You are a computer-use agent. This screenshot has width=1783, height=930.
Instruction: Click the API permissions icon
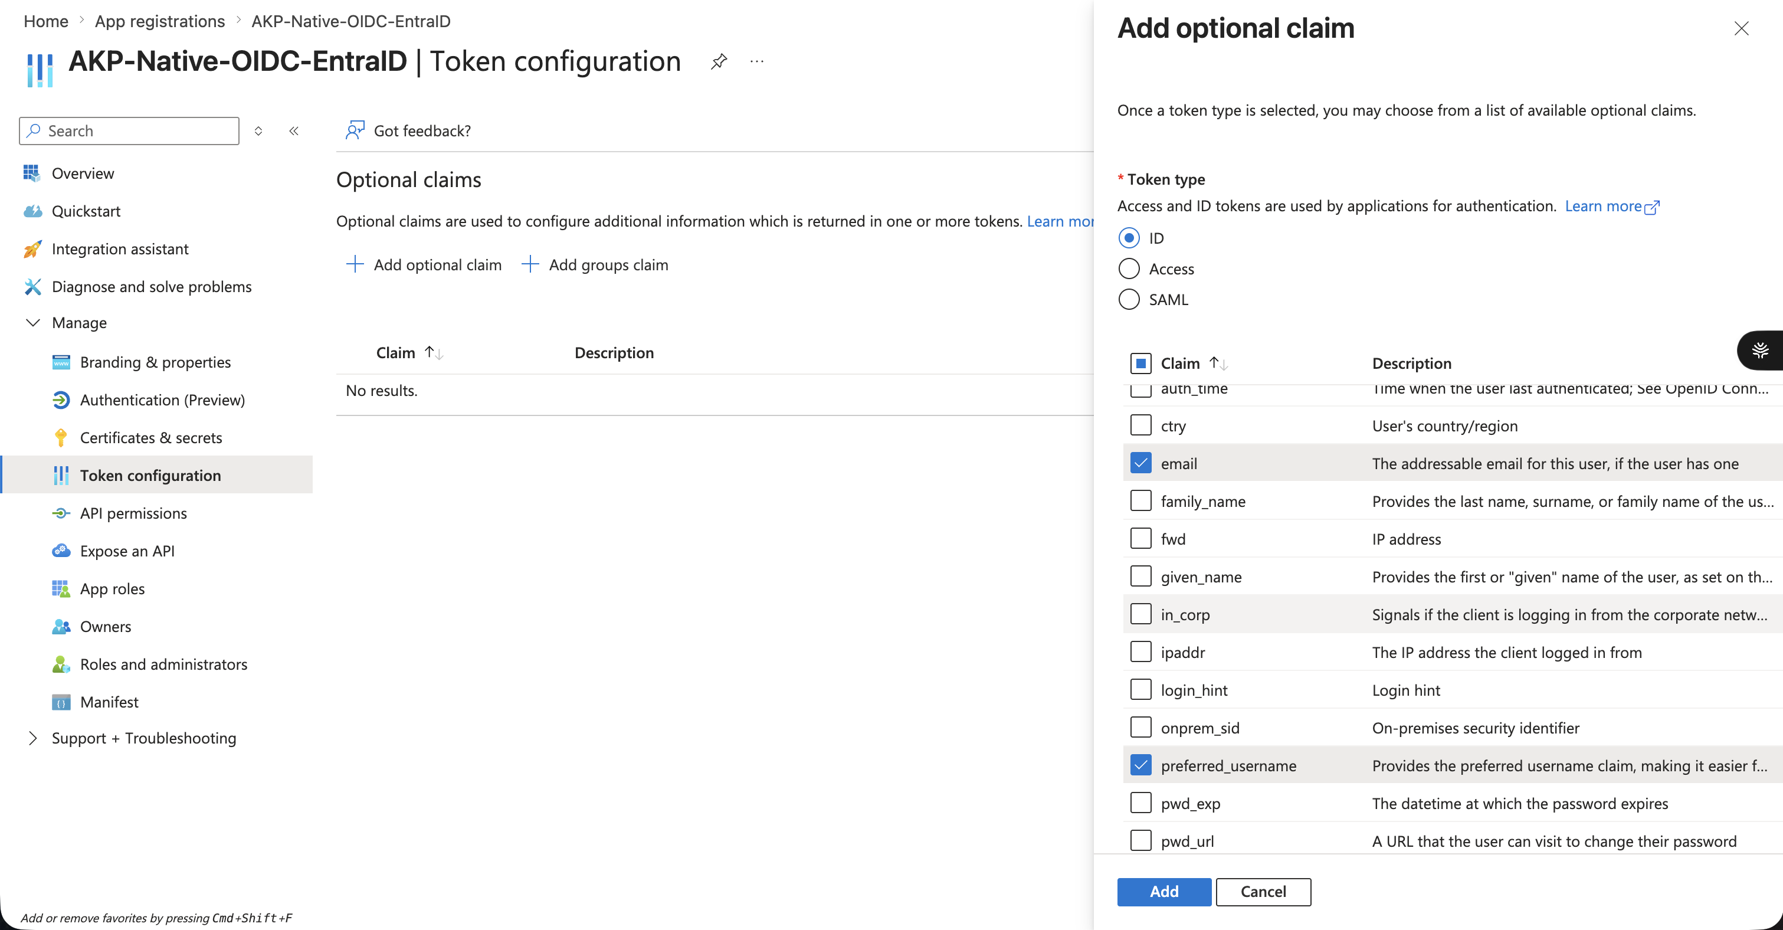point(61,513)
